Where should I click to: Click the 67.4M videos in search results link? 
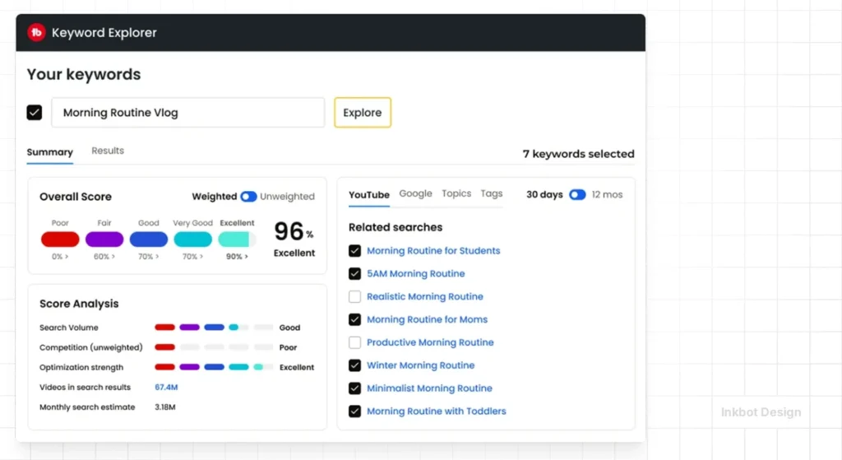coord(166,387)
